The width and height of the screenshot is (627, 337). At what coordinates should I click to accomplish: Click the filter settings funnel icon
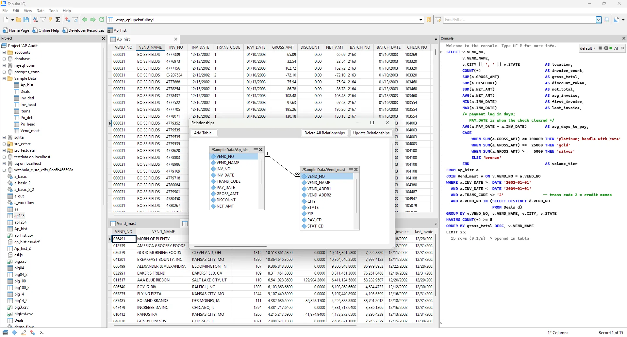click(x=75, y=20)
